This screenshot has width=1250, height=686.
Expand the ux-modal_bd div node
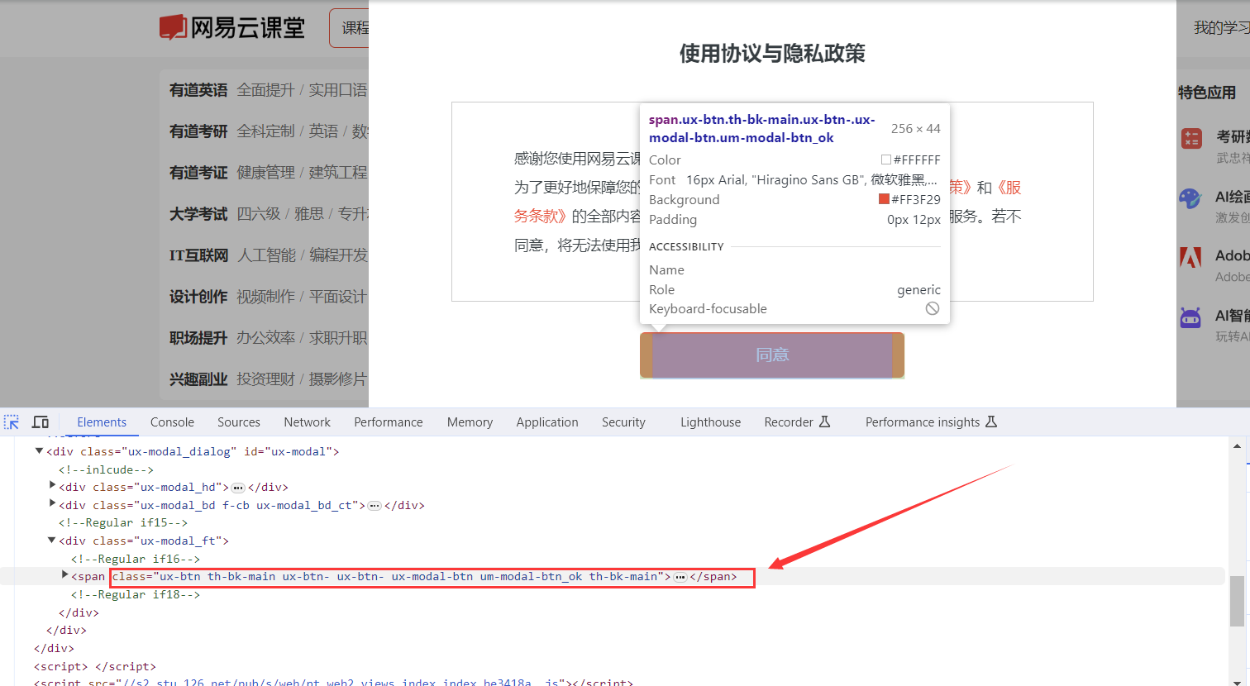(52, 504)
